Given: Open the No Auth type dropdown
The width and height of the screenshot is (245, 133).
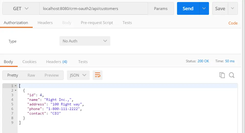Looking at the screenshot, I should (x=85, y=41).
